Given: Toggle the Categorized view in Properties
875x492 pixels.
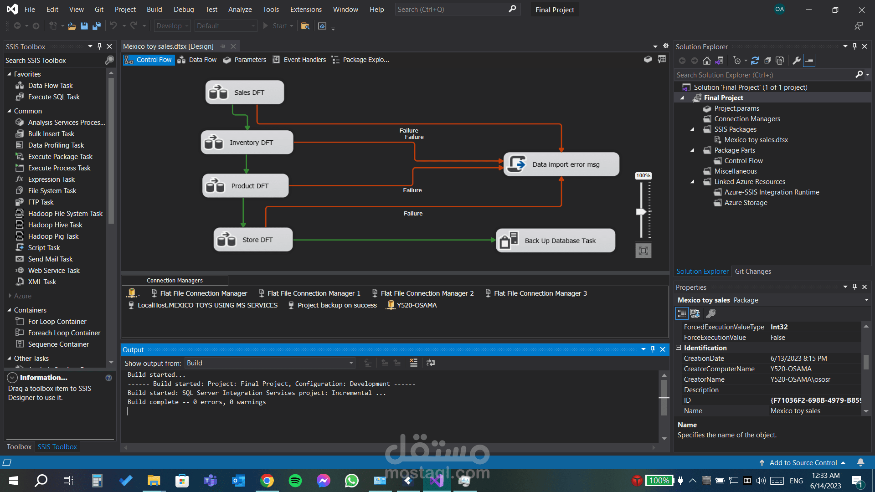Looking at the screenshot, I should (x=682, y=313).
